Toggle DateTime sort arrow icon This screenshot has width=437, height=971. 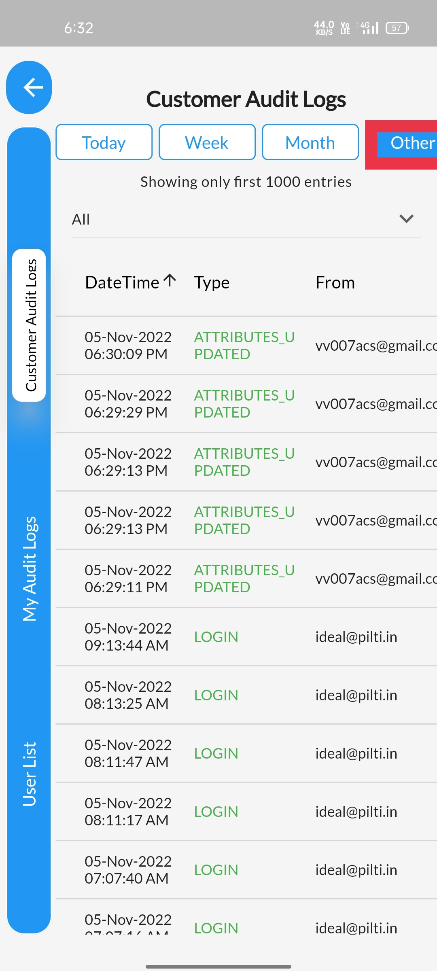[x=170, y=280]
